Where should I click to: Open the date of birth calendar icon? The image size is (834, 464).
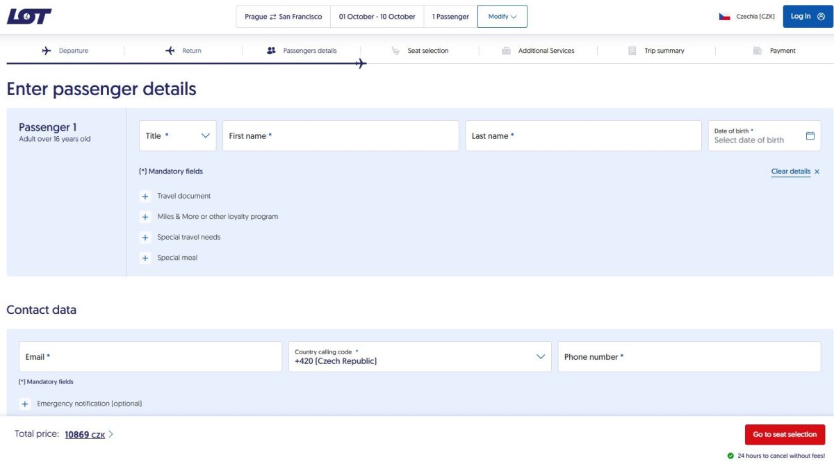click(x=810, y=135)
